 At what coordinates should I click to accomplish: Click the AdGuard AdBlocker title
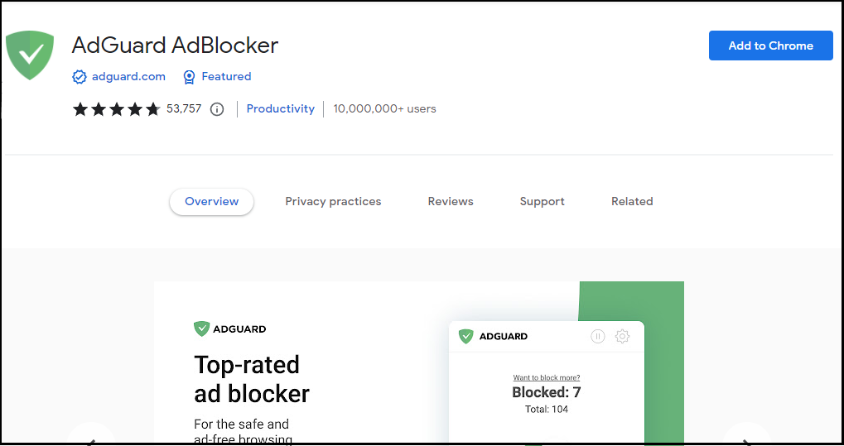[x=175, y=46]
